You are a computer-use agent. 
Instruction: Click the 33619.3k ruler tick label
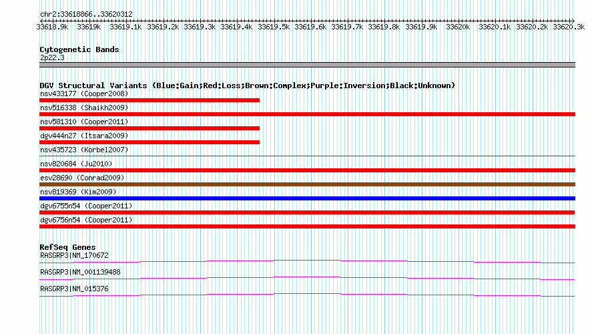pos(200,27)
